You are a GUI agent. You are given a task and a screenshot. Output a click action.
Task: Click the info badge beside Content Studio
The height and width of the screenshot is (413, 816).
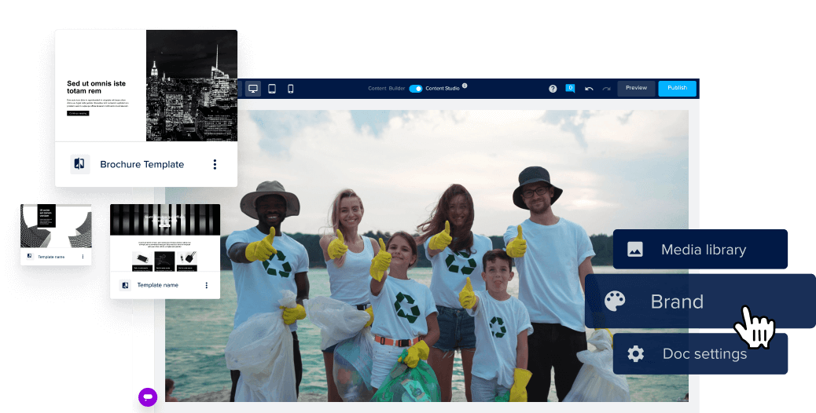pyautogui.click(x=465, y=86)
